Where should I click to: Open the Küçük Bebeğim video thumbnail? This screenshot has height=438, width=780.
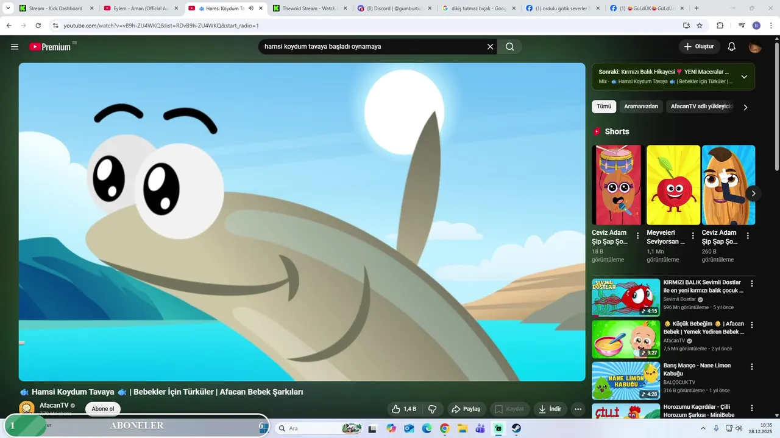626,339
